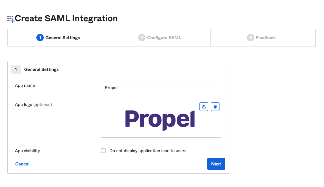324x187 pixels.
Task: Cancel the SAML integration setup
Action: point(22,164)
